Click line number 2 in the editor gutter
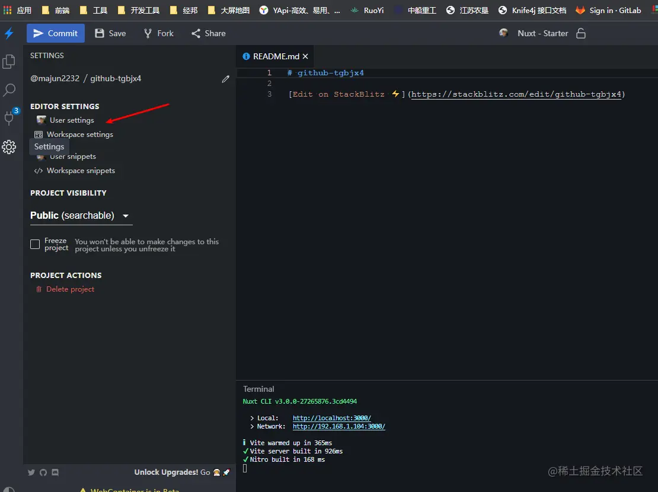Screen dimensions: 658x492 (x=269, y=83)
